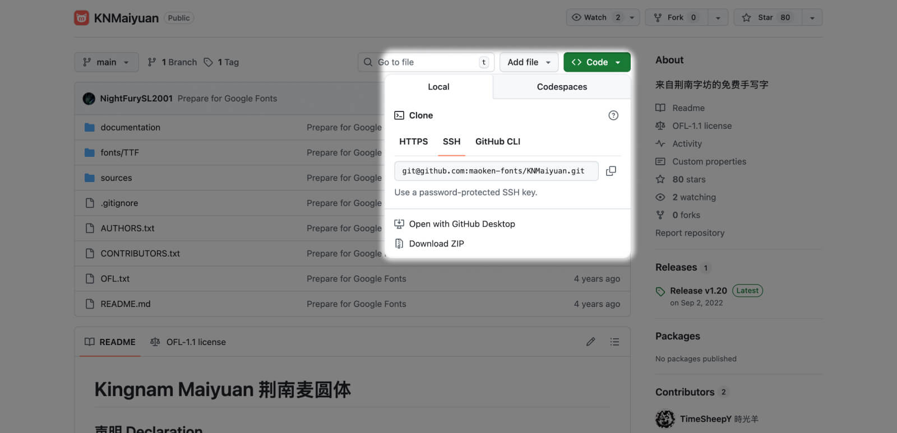Open the Contributors section heading link
897x433 pixels.
click(x=685, y=392)
